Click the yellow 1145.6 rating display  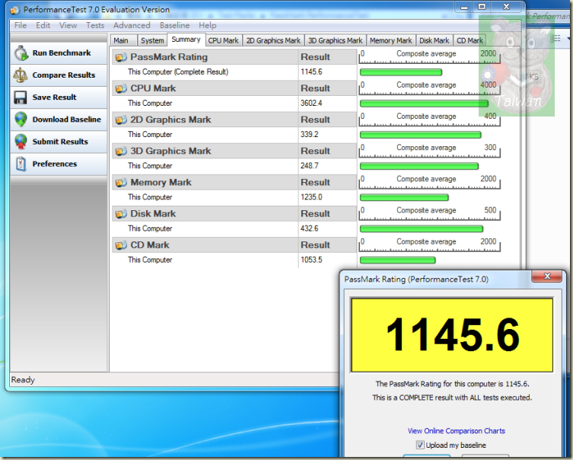(452, 335)
